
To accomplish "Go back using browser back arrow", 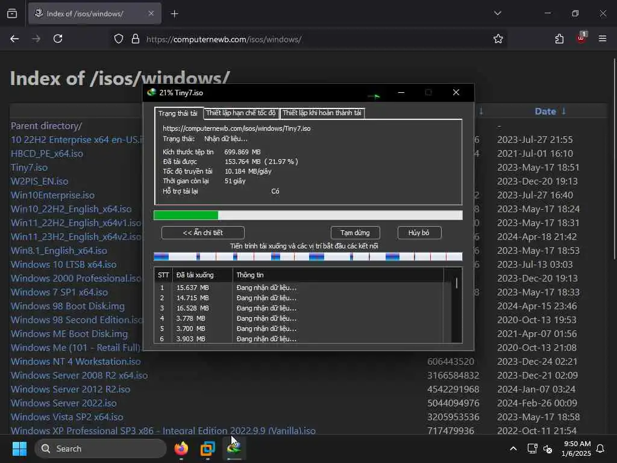I will point(14,39).
